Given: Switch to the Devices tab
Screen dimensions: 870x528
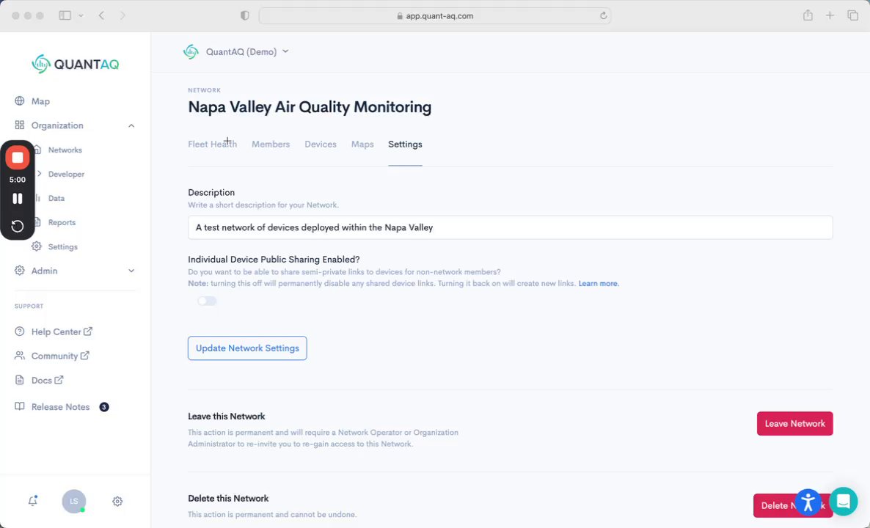Looking at the screenshot, I should tap(321, 144).
